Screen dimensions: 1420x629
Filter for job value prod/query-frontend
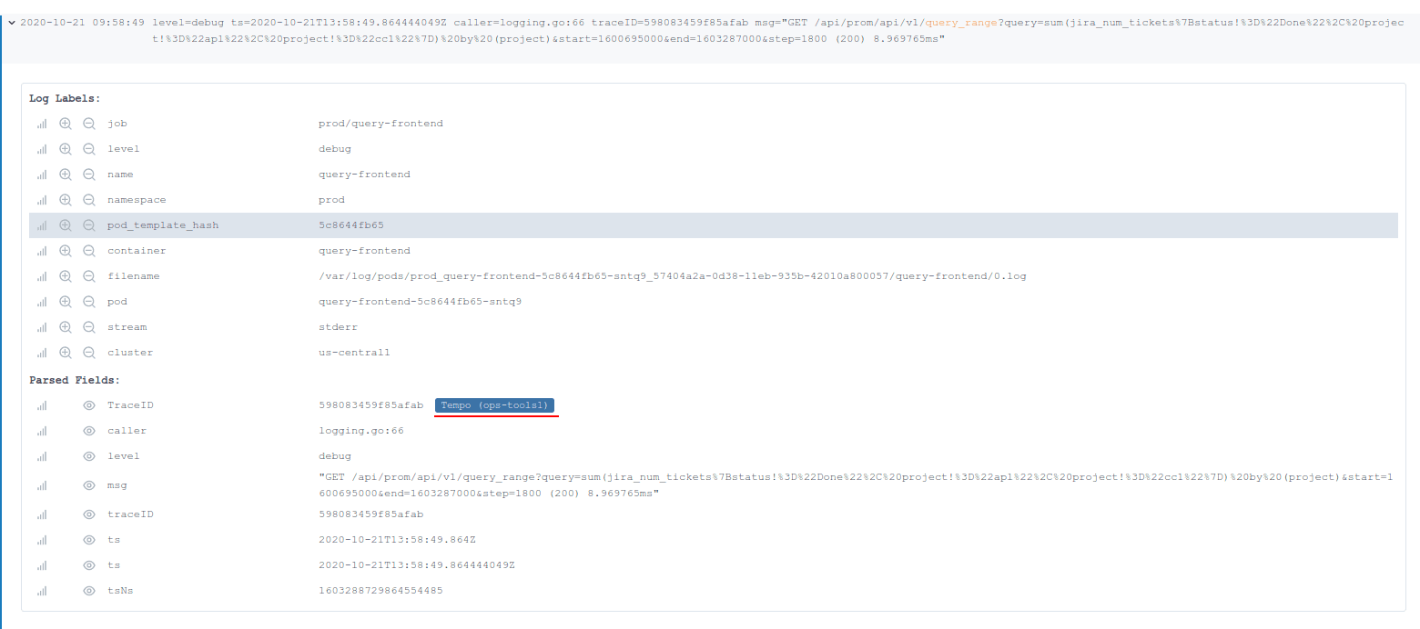[x=66, y=124]
